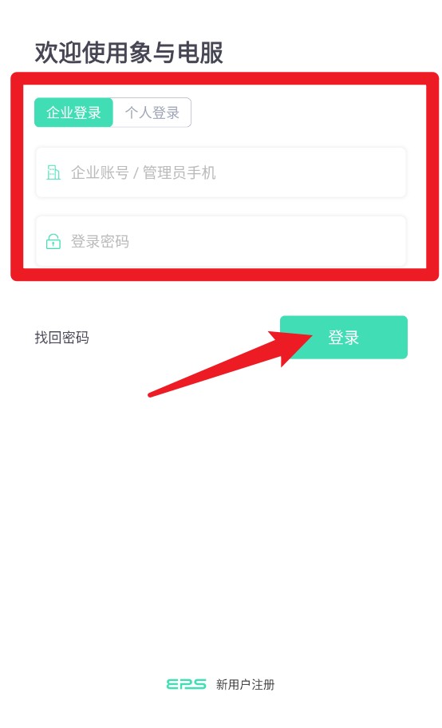Click the building icon in account field
Screen dimensions: 442x728
pos(53,172)
